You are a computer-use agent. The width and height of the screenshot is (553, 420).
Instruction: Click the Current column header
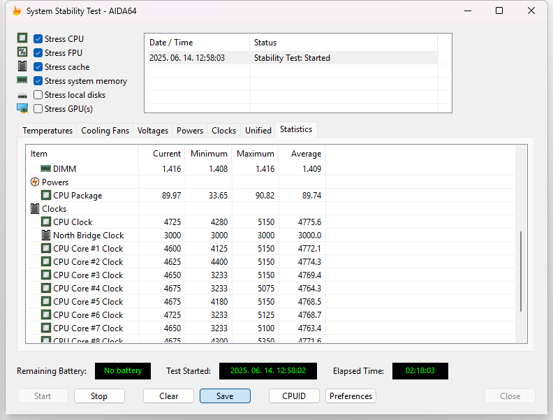click(x=161, y=154)
